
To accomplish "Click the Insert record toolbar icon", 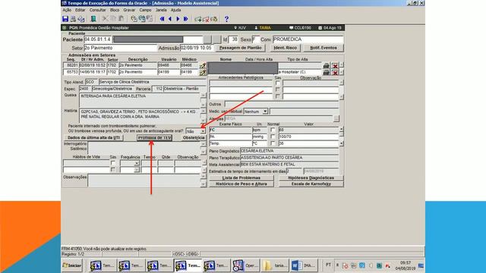I will tap(198, 19).
